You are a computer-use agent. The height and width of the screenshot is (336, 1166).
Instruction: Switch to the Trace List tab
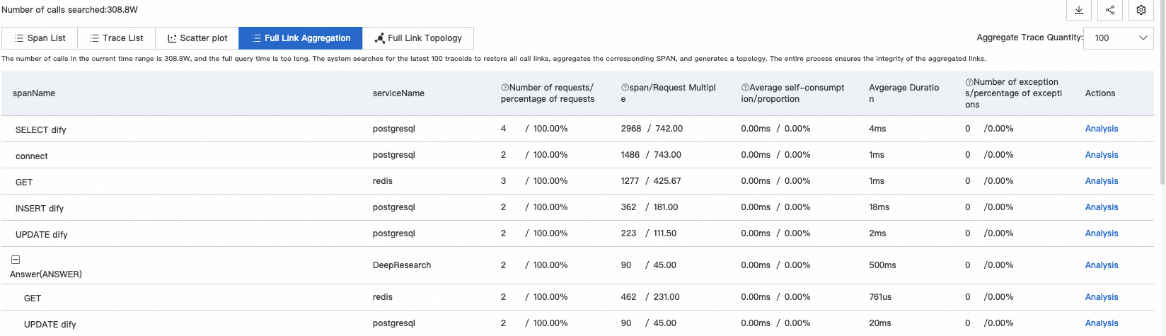116,38
